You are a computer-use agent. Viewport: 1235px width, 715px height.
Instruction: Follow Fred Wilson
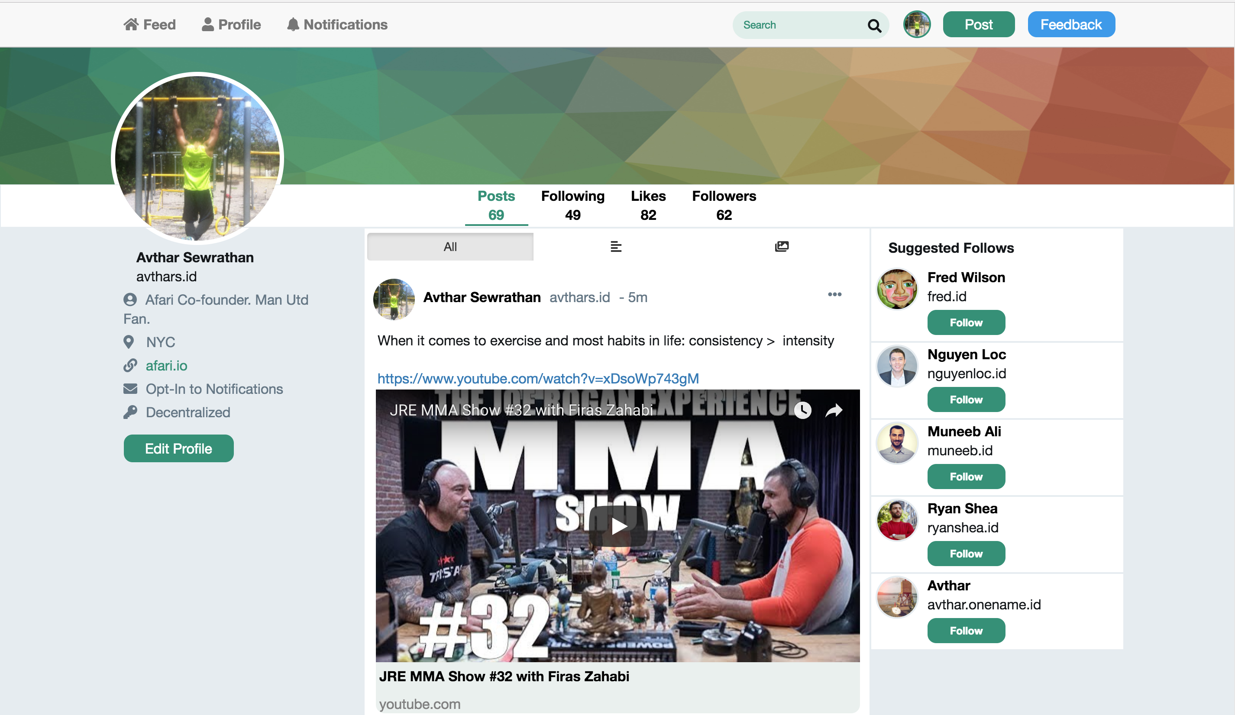click(x=966, y=323)
